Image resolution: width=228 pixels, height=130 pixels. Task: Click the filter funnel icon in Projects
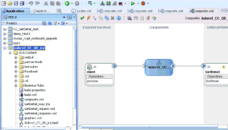tap(55, 23)
